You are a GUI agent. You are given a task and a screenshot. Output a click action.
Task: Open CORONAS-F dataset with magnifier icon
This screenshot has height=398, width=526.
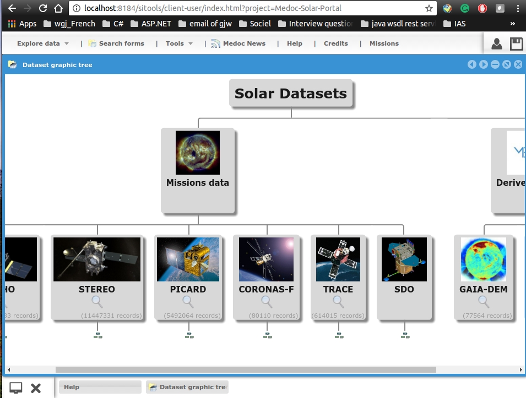pyautogui.click(x=267, y=302)
